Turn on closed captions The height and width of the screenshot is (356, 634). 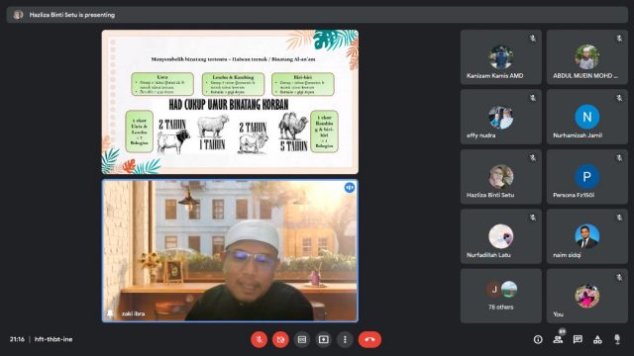coord(302,339)
